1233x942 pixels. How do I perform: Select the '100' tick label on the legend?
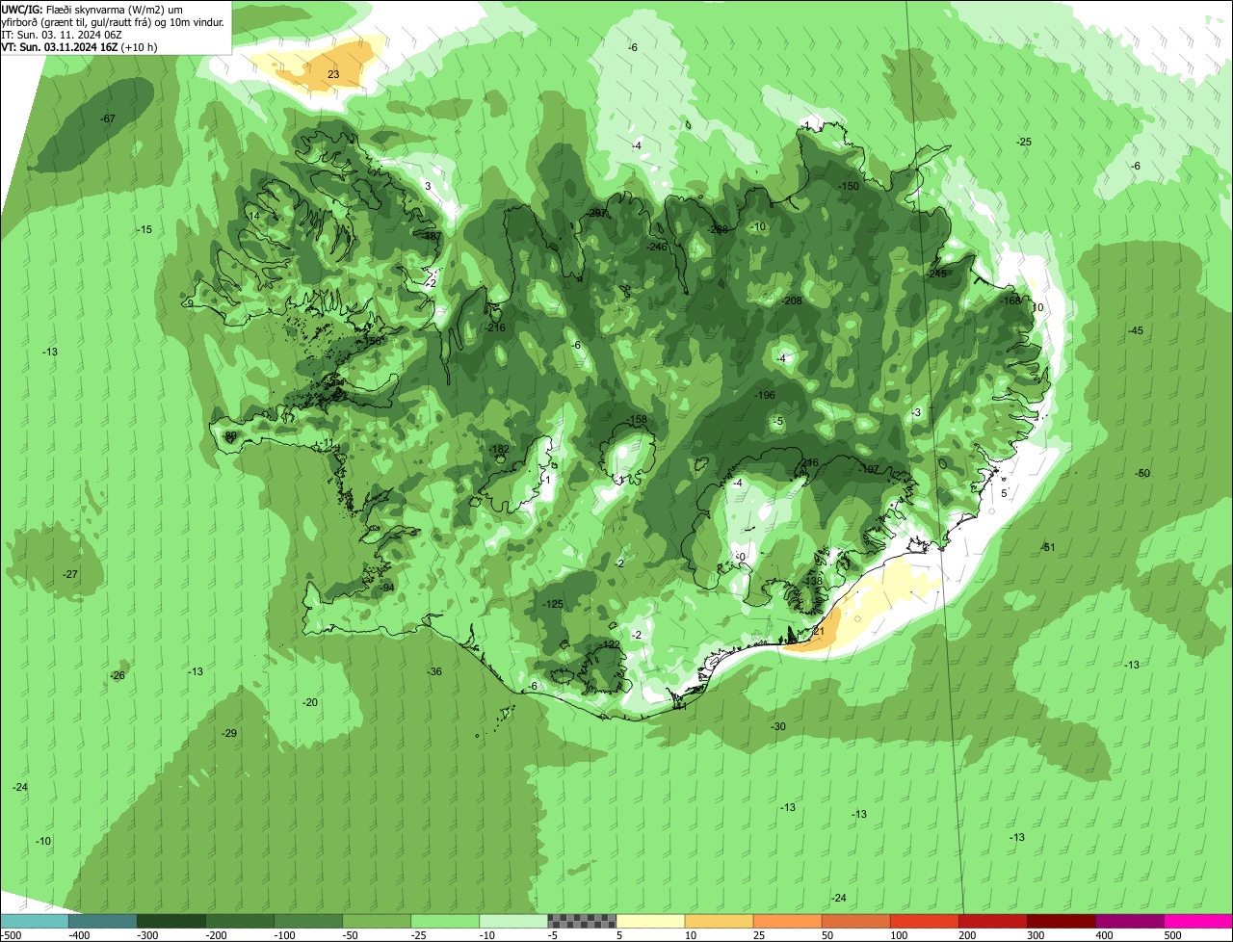tap(900, 935)
